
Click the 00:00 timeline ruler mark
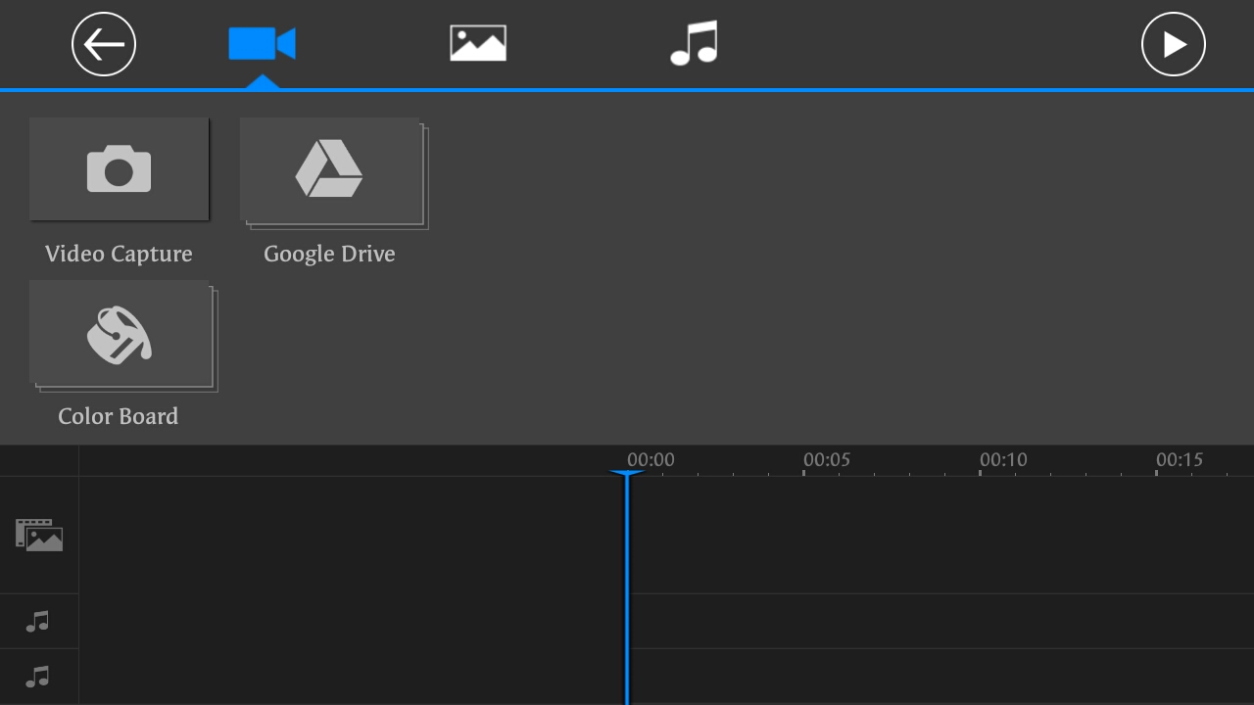tap(650, 459)
